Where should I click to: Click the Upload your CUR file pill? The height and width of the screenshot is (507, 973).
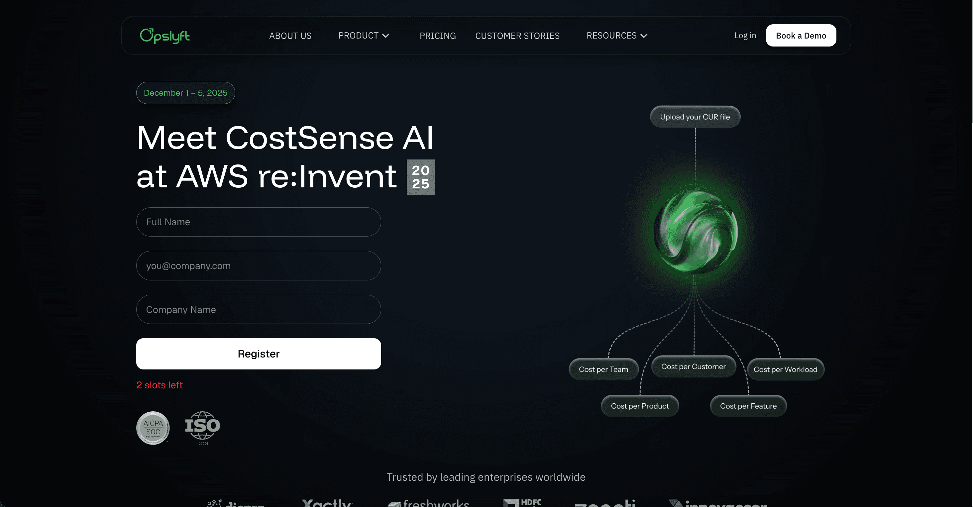pyautogui.click(x=695, y=117)
